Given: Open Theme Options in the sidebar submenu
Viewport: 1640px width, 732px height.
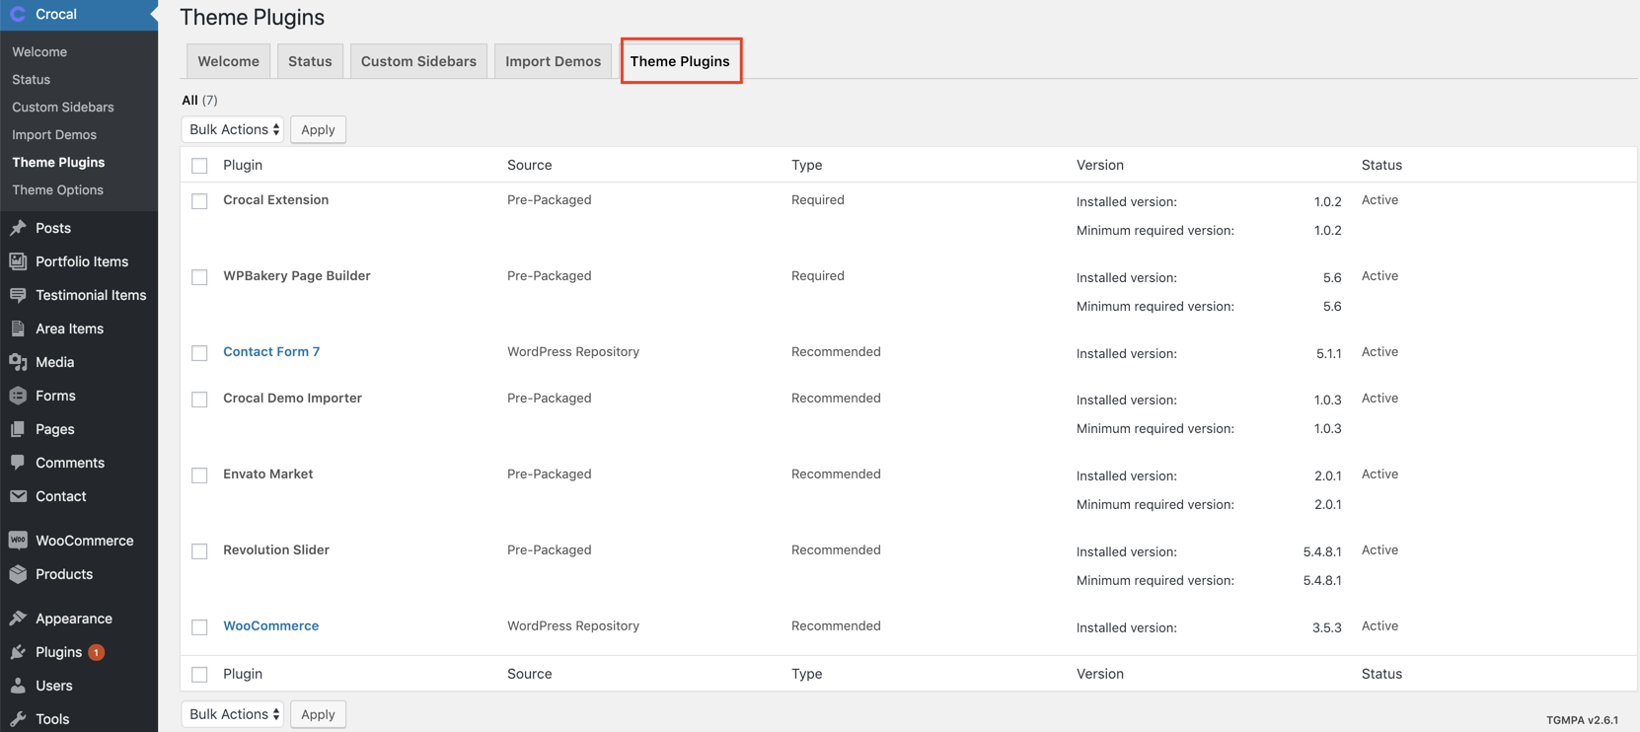Looking at the screenshot, I should click(57, 189).
